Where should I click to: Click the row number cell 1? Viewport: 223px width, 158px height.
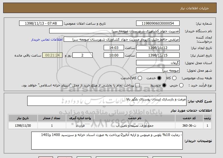[x=207, y=126]
